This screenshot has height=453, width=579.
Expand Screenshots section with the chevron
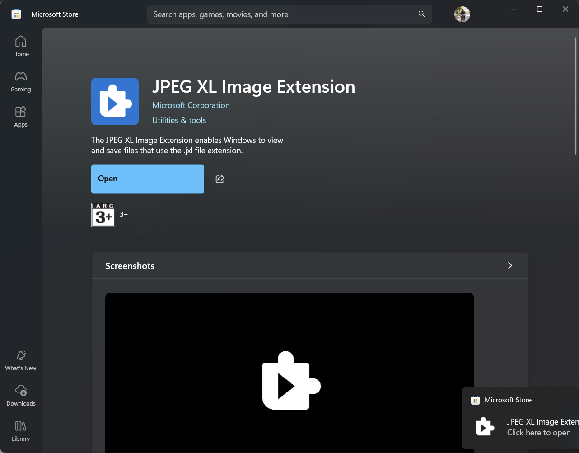pyautogui.click(x=510, y=265)
